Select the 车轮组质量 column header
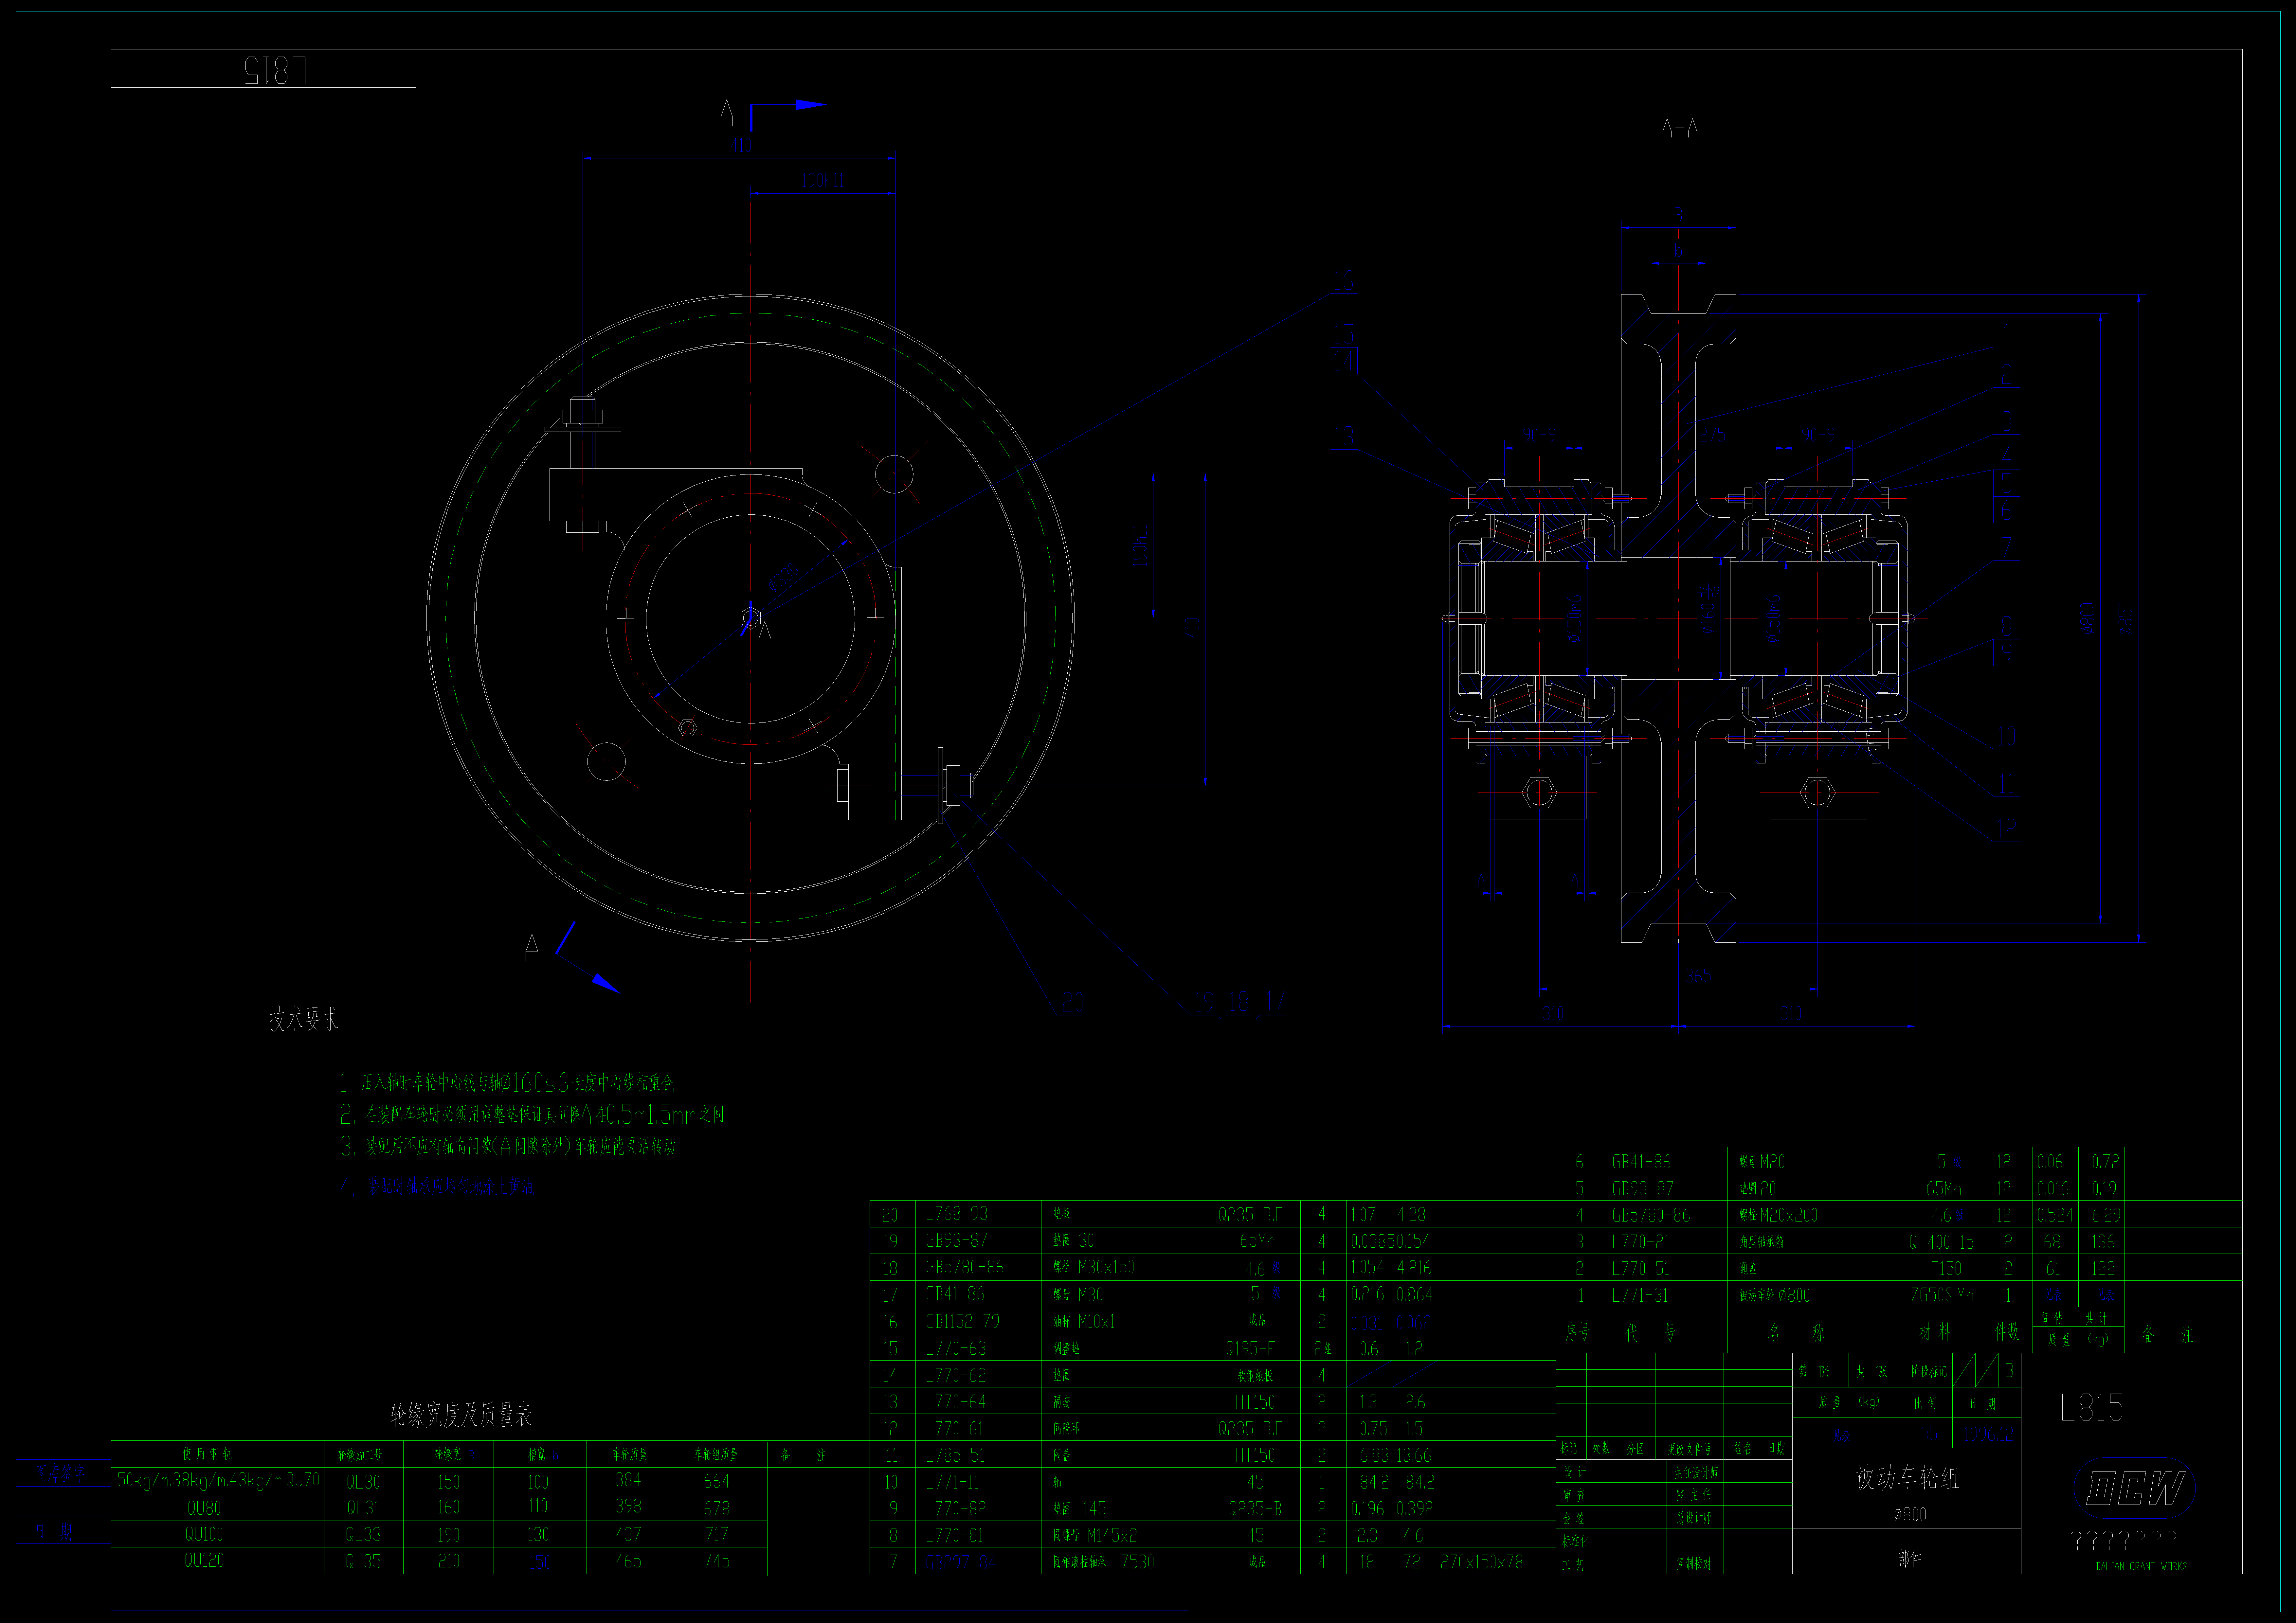Viewport: 2296px width, 1623px height. point(716,1455)
